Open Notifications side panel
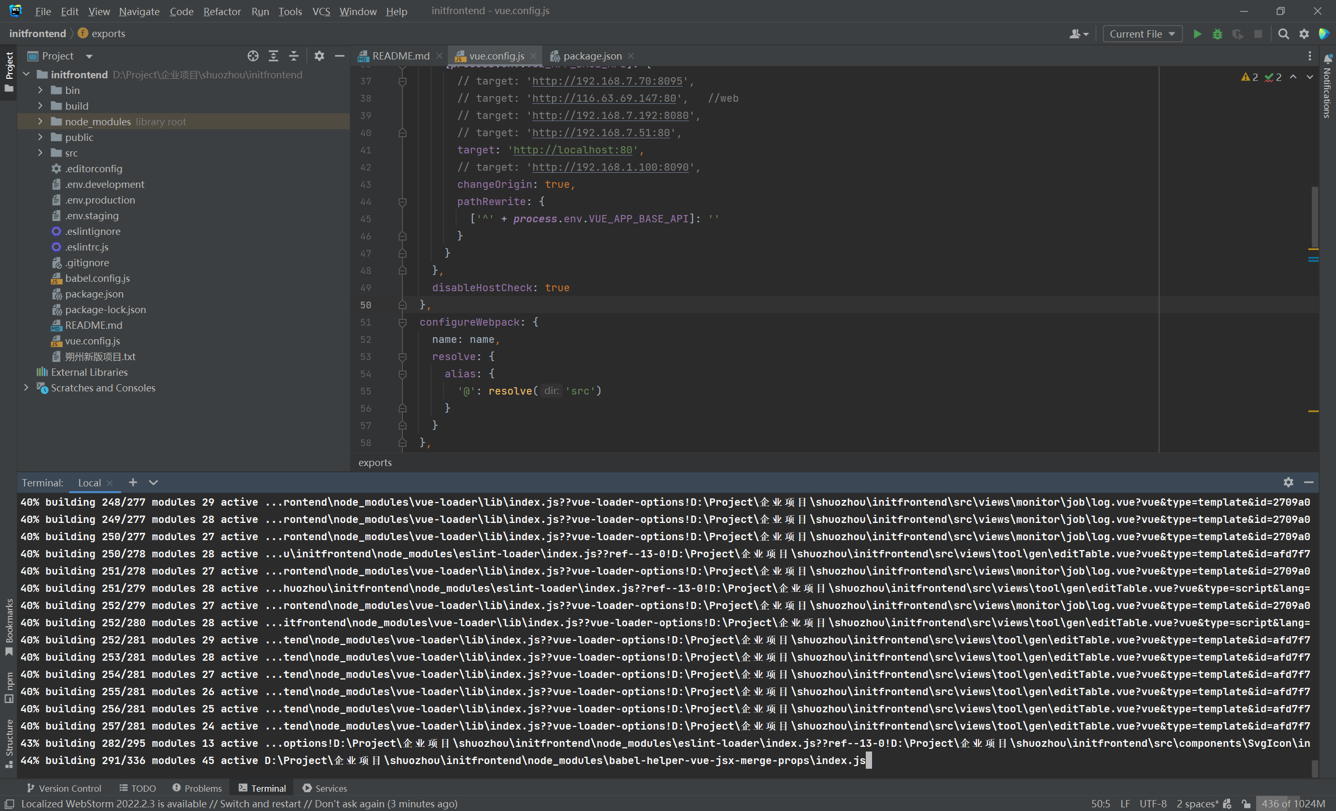Image resolution: width=1336 pixels, height=811 pixels. pyautogui.click(x=1327, y=87)
